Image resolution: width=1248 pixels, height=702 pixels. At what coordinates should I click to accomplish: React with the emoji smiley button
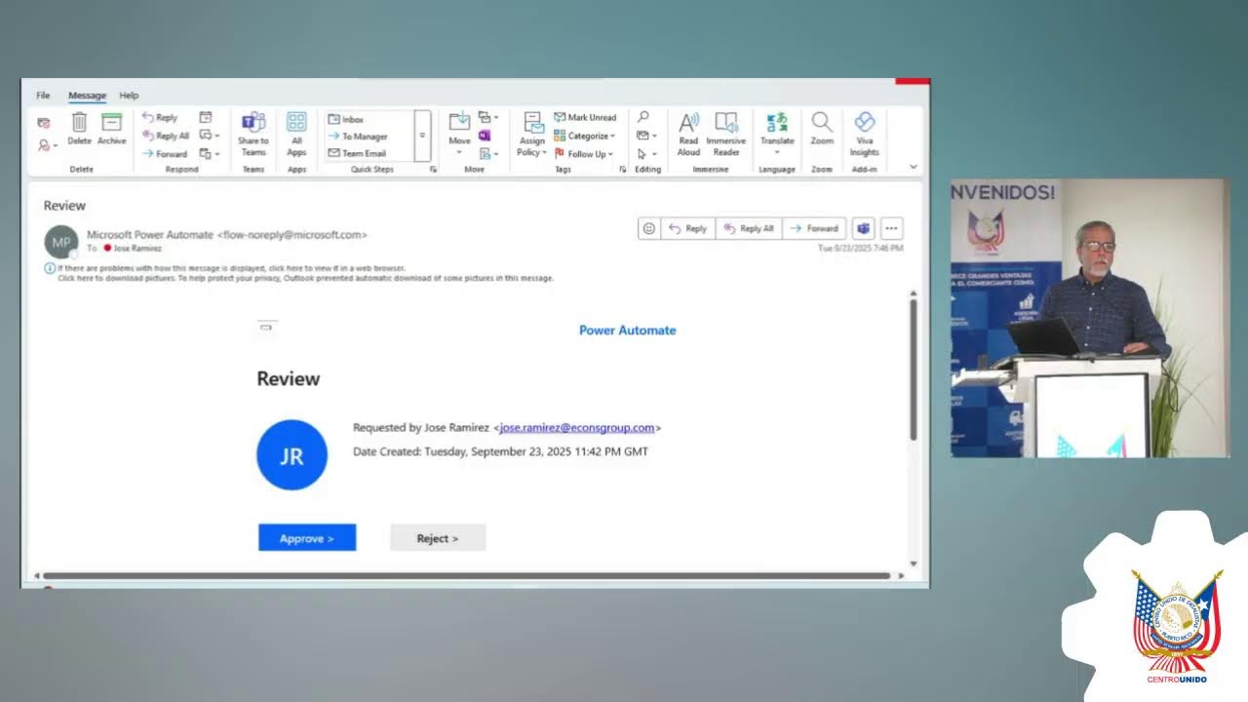pyautogui.click(x=649, y=228)
